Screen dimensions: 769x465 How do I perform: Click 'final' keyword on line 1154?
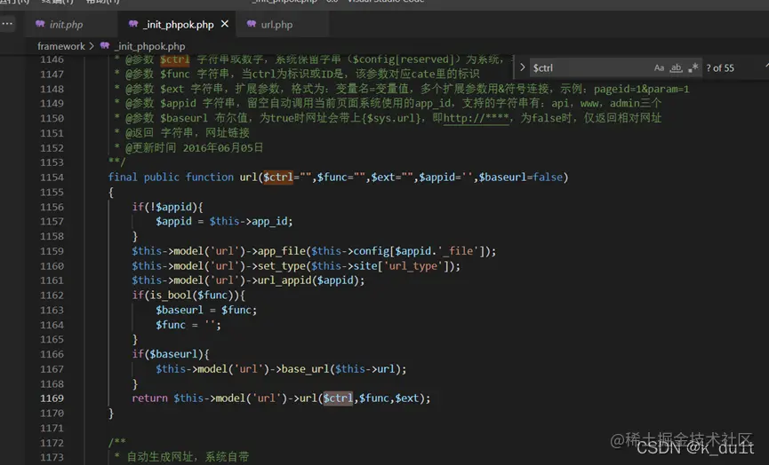(x=123, y=177)
